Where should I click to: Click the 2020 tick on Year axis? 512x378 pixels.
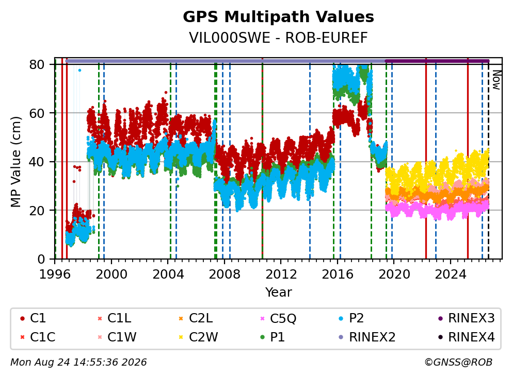(394, 274)
